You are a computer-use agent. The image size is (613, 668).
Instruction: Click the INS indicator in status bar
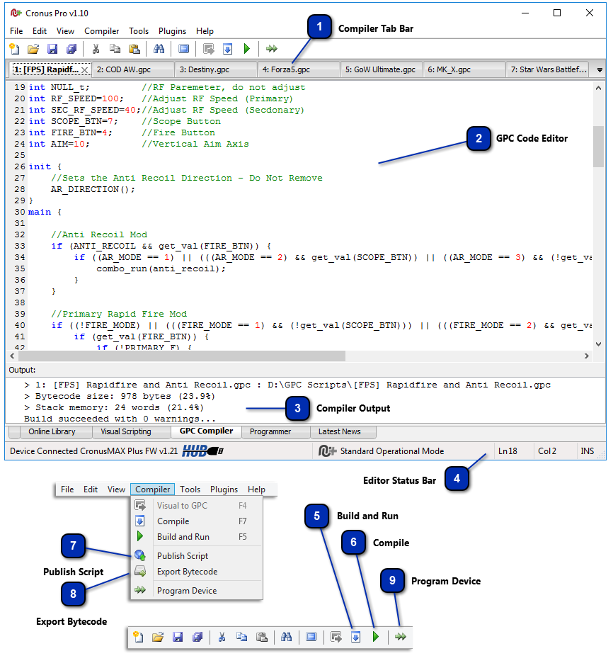pos(587,451)
